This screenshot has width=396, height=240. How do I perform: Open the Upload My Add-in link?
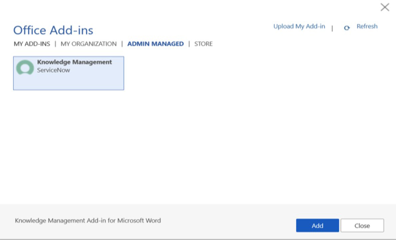pos(299,27)
